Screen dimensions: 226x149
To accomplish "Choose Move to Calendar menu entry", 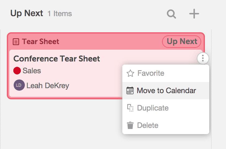I will coord(166,91).
